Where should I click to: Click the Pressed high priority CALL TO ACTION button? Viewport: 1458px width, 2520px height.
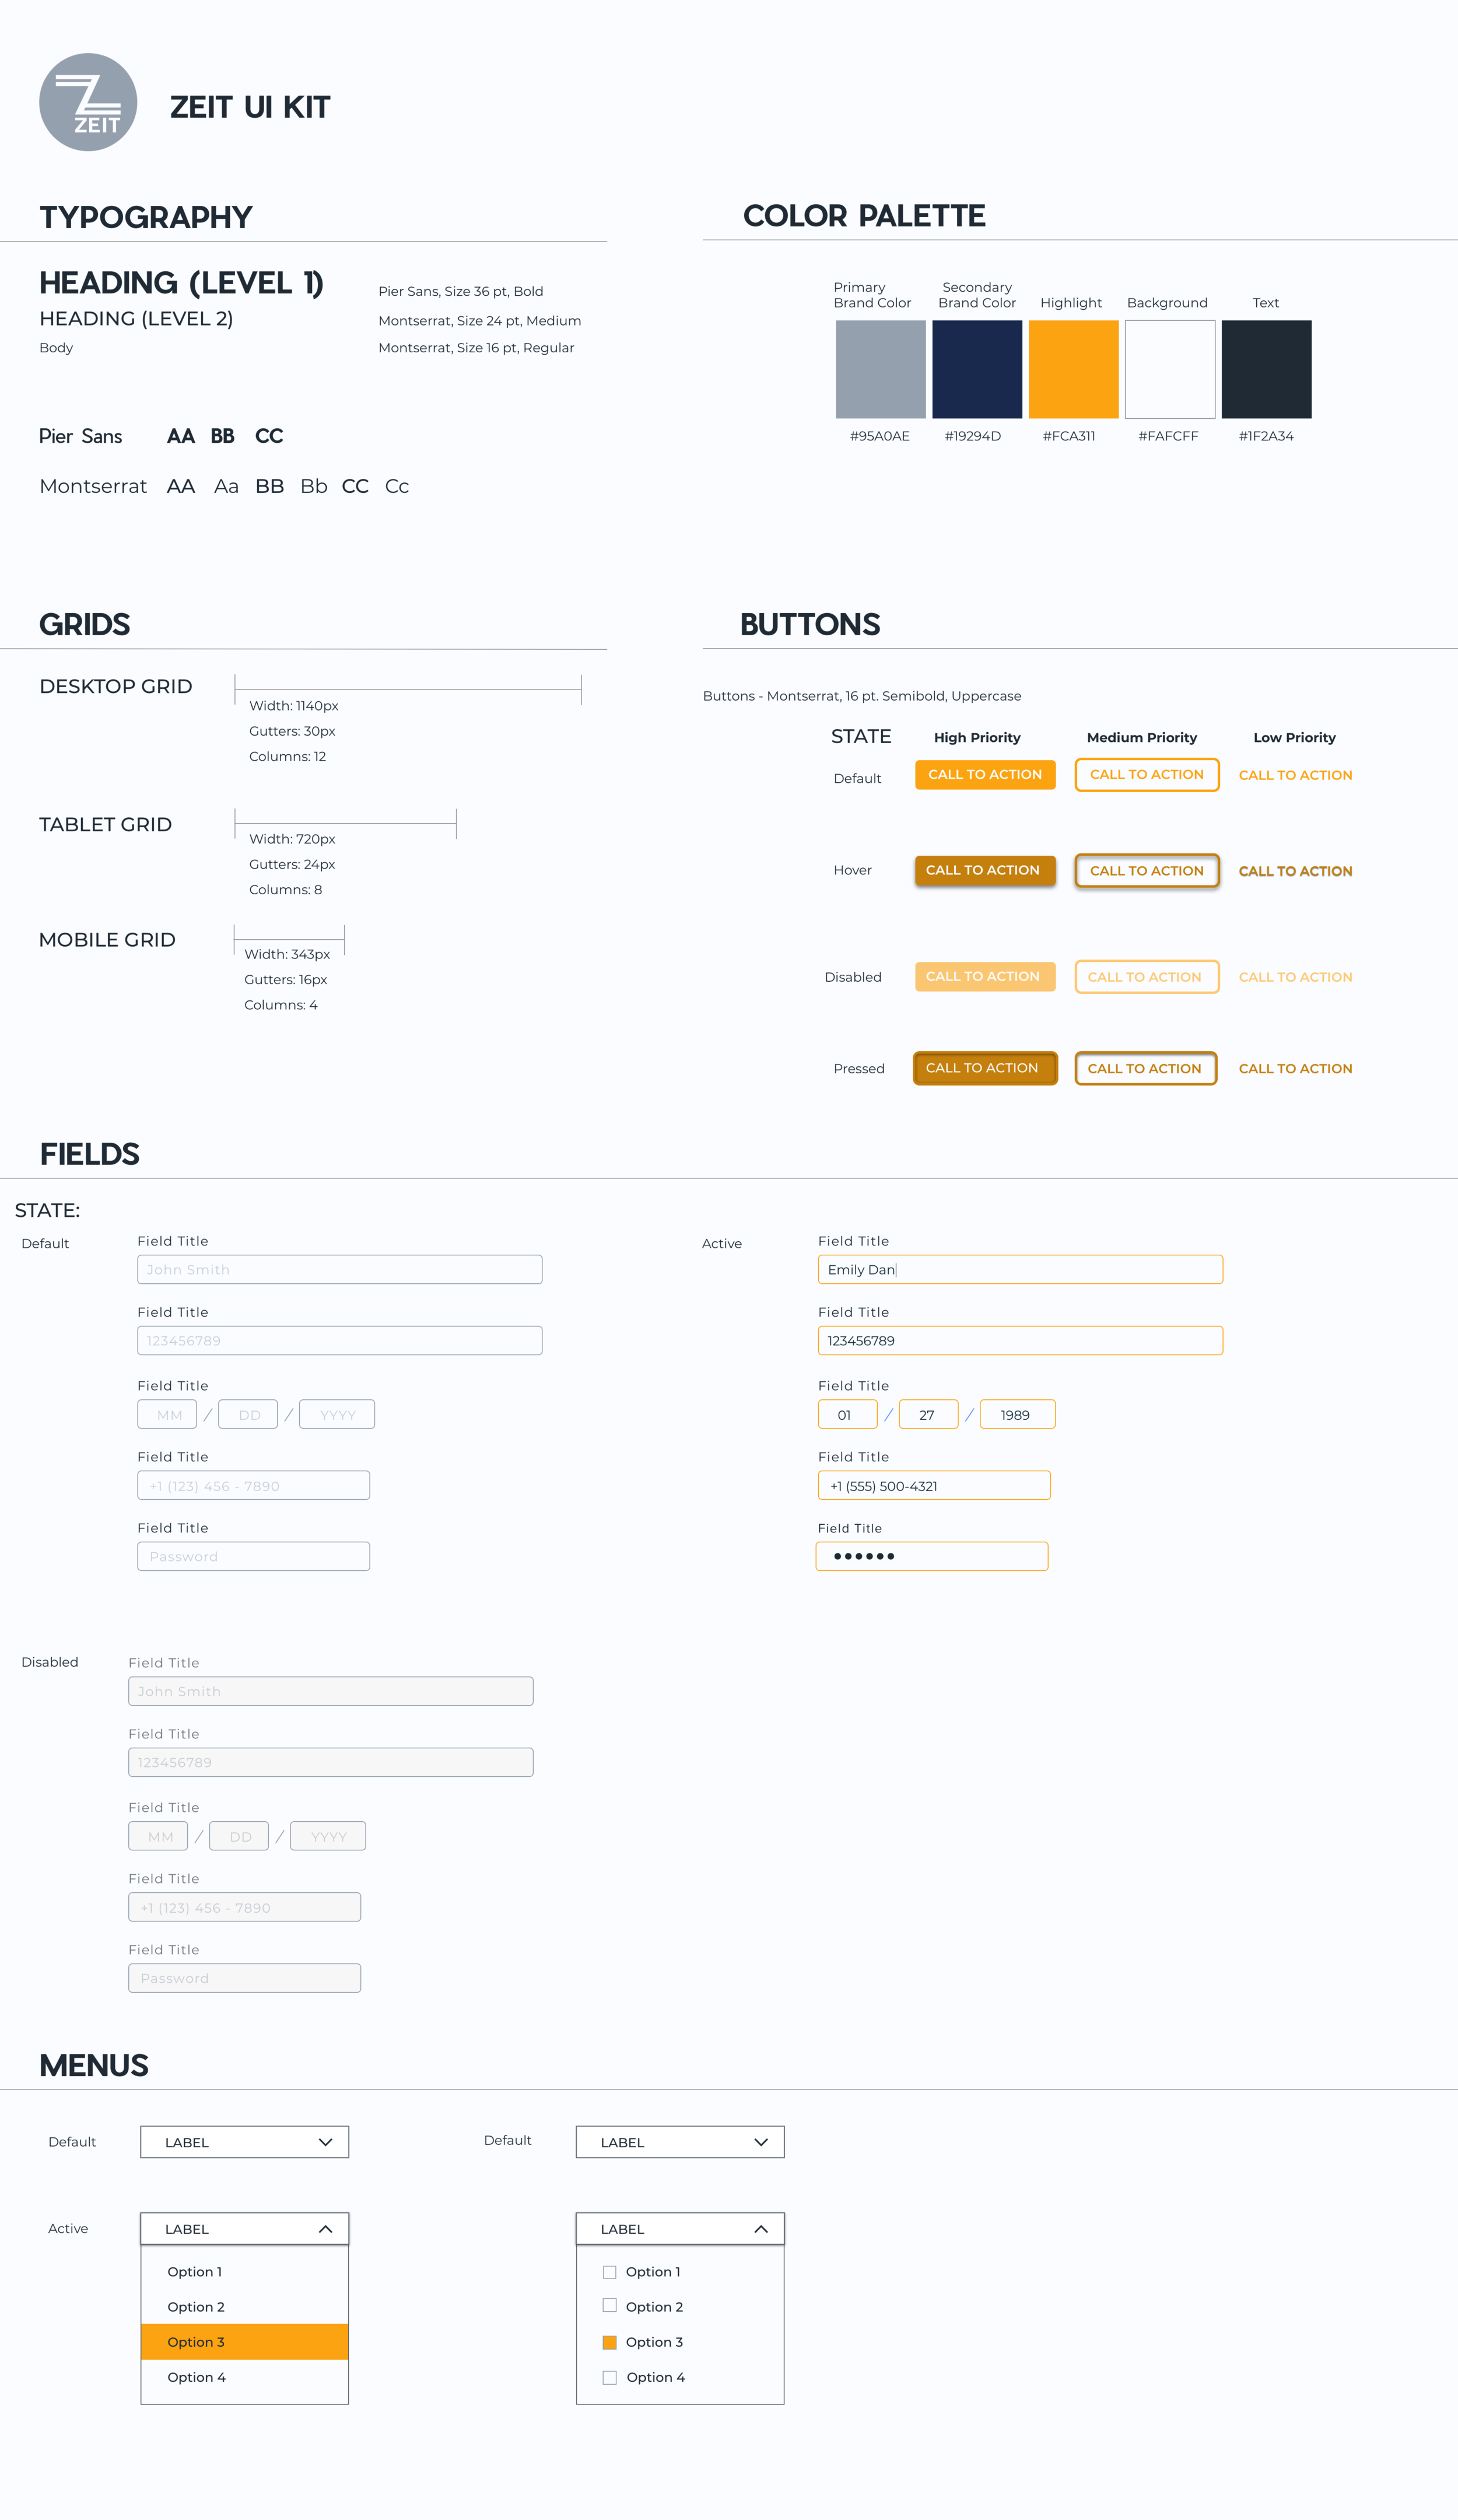[984, 1068]
